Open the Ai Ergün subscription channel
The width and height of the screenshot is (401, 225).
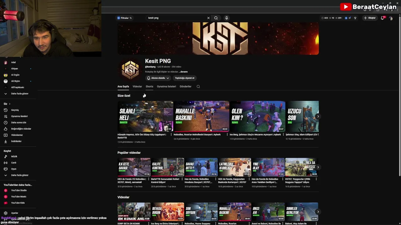(x=15, y=75)
